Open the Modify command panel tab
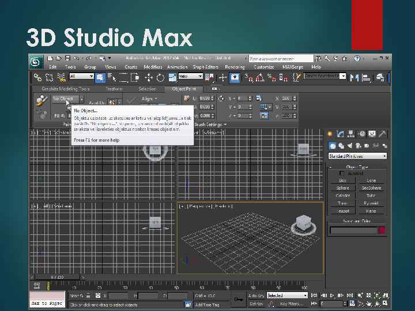Screen dimensions: 415x311 click(340, 134)
